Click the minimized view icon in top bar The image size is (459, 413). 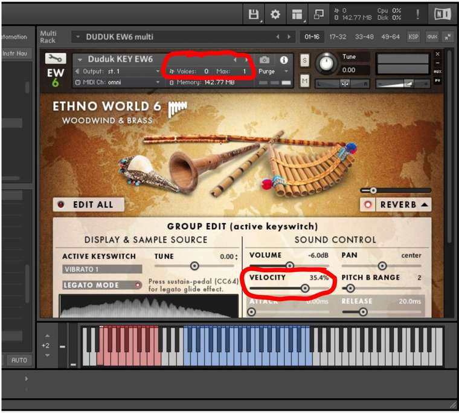[x=318, y=14]
